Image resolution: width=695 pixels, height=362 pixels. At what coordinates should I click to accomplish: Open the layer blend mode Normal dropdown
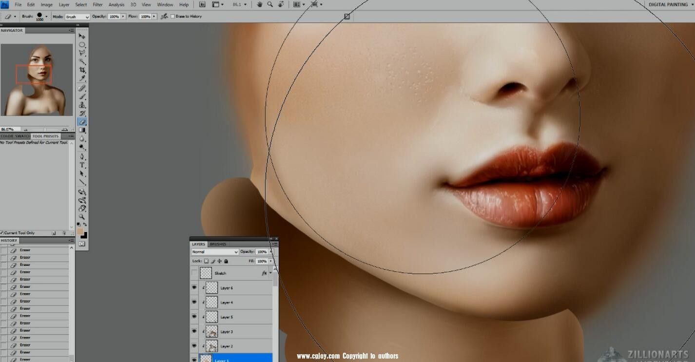pos(215,252)
